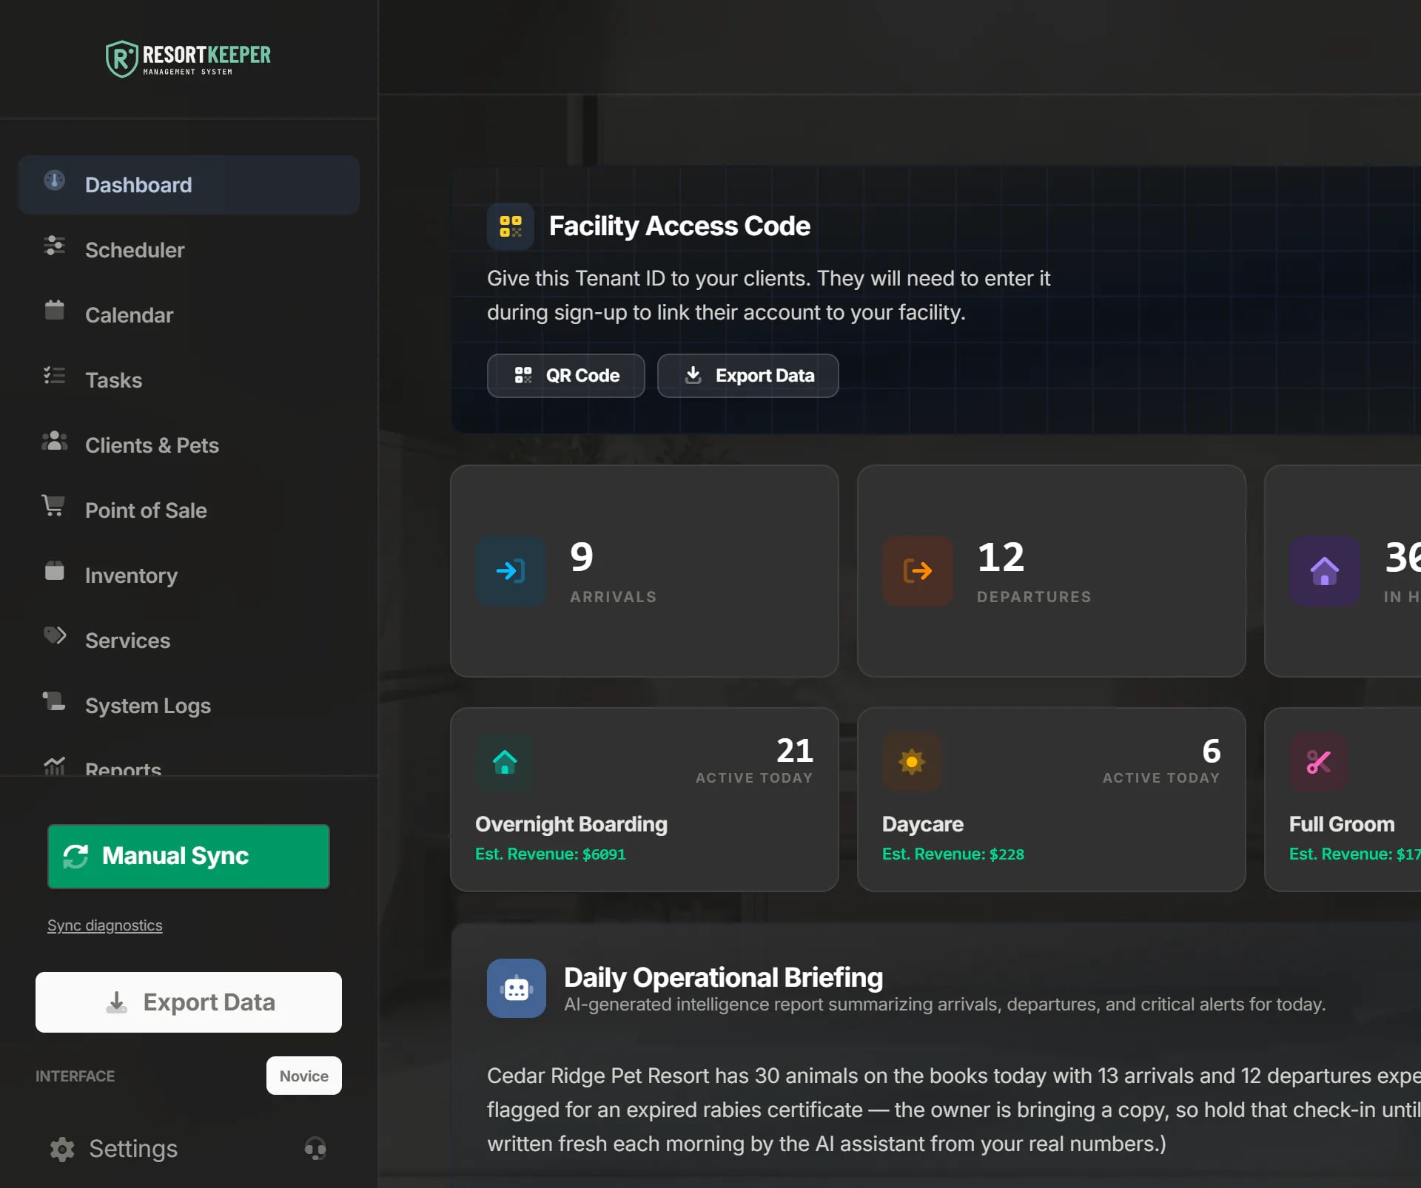1421x1188 pixels.
Task: Click the green Manual Sync button
Action: pyautogui.click(x=189, y=857)
